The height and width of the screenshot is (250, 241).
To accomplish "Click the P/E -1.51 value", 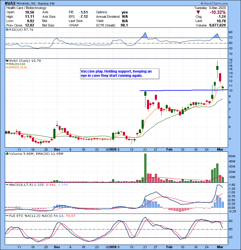I will [x=83, y=12].
